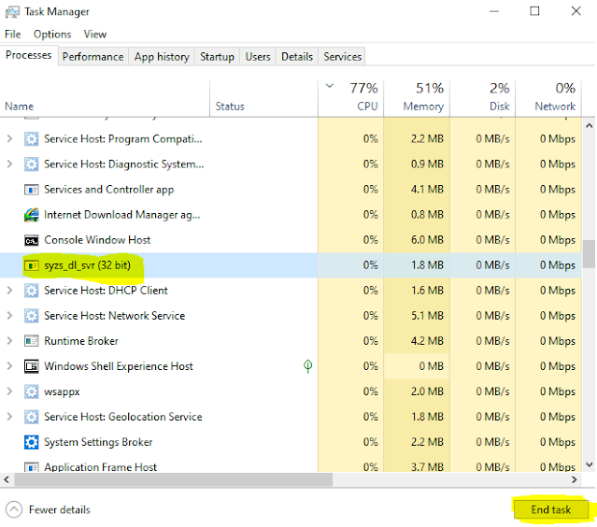Select the System Settings Broker name

98,442
